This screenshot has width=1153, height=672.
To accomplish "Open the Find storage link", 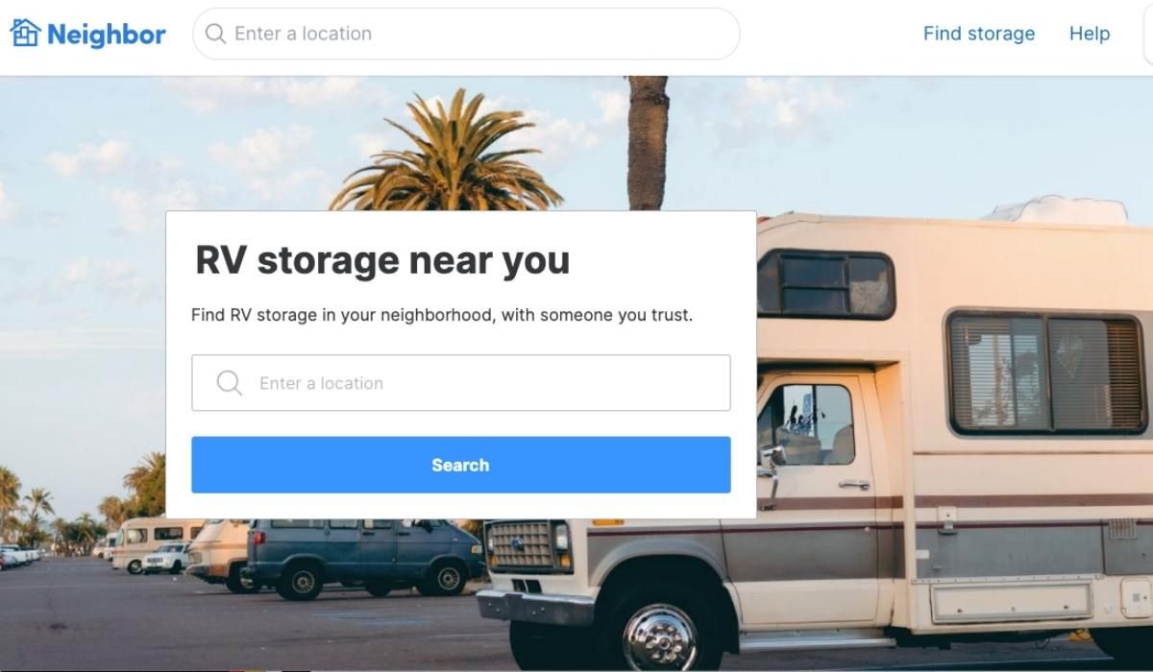I will 979,34.
